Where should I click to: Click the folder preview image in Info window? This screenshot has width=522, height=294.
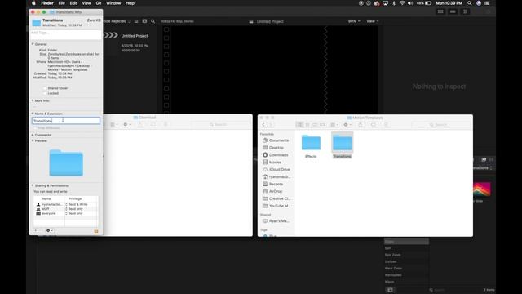point(66,163)
